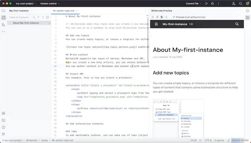Open hamburger menu in preview header

pos(156,24)
